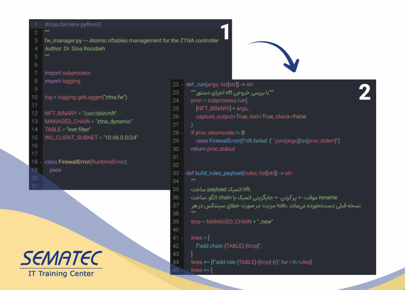The width and height of the screenshot is (405, 290).
Task: Collapse the fold arrow at line 18
Action: 41,162
